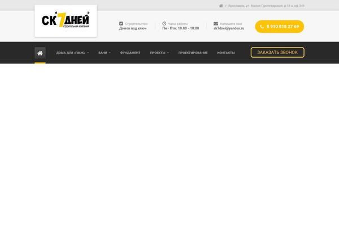Image resolution: width=339 pixels, height=226 pixels.
Task: Click the small house icon beside the Ярославль address
Action: (x=221, y=6)
